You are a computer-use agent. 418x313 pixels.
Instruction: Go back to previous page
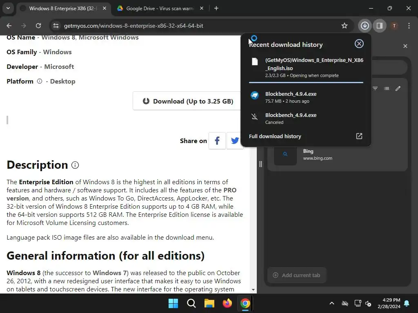[x=9, y=26]
